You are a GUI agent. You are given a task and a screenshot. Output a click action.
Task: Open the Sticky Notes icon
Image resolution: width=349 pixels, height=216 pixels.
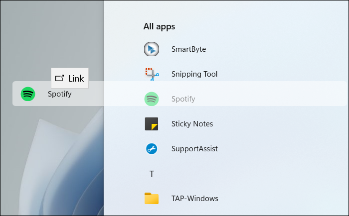152,124
